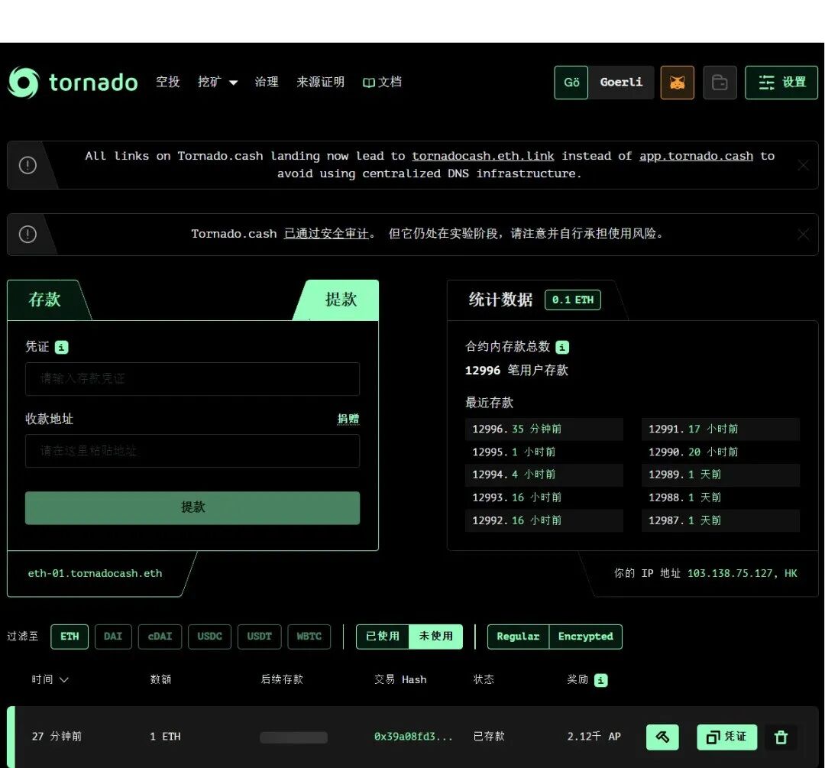This screenshot has width=825, height=768.
Task: Click the 1 ETH amount cell
Action: point(165,737)
